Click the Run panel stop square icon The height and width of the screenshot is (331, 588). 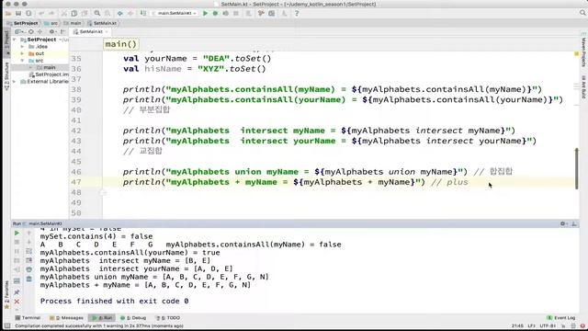point(17,242)
